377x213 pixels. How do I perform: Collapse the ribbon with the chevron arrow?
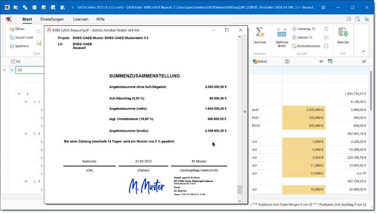pyautogui.click(x=363, y=51)
